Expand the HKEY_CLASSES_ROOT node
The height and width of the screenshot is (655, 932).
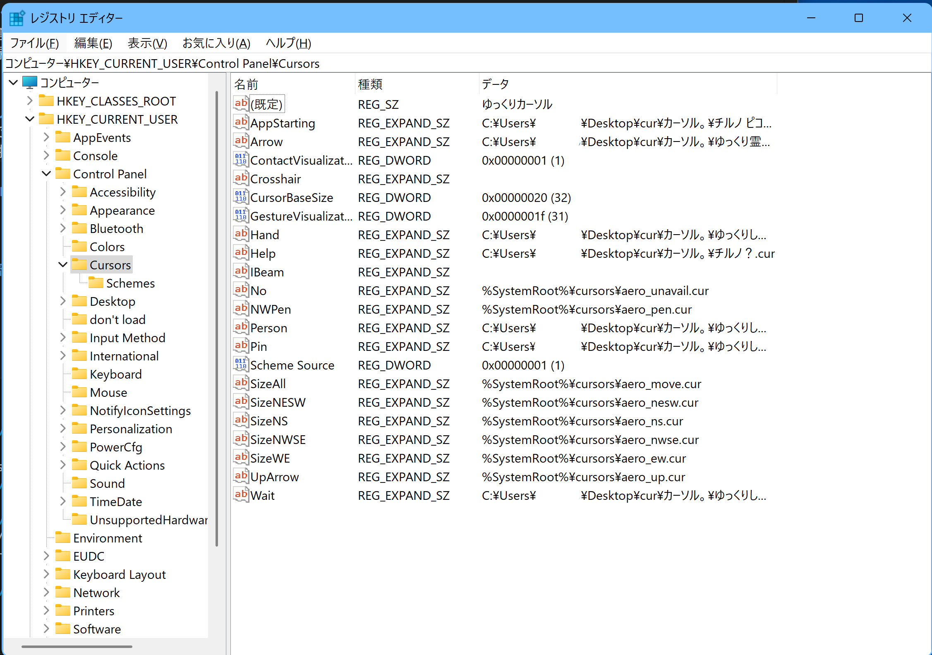point(30,101)
